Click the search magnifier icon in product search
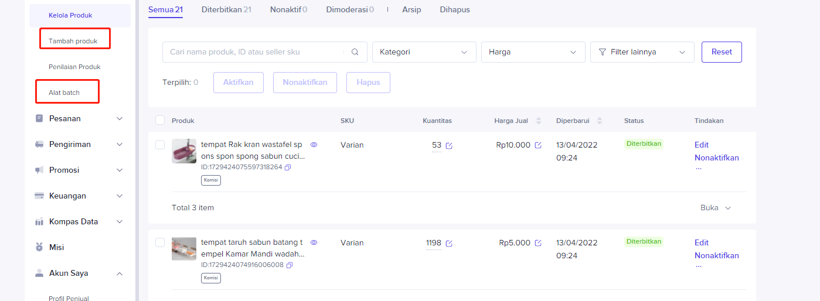Viewport: 820px width, 301px height. click(355, 52)
